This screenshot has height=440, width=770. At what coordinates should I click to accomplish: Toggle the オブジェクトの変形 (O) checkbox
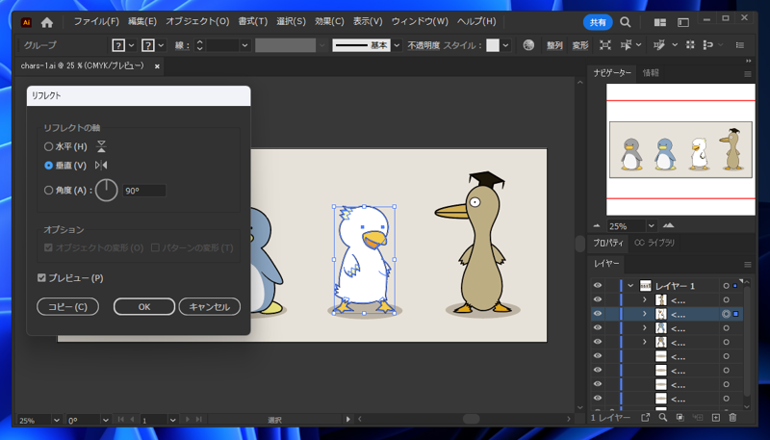(x=48, y=247)
